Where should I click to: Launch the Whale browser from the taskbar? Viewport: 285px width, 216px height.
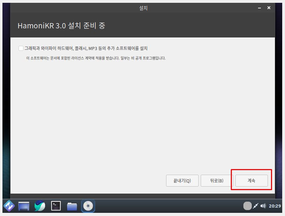point(40,206)
